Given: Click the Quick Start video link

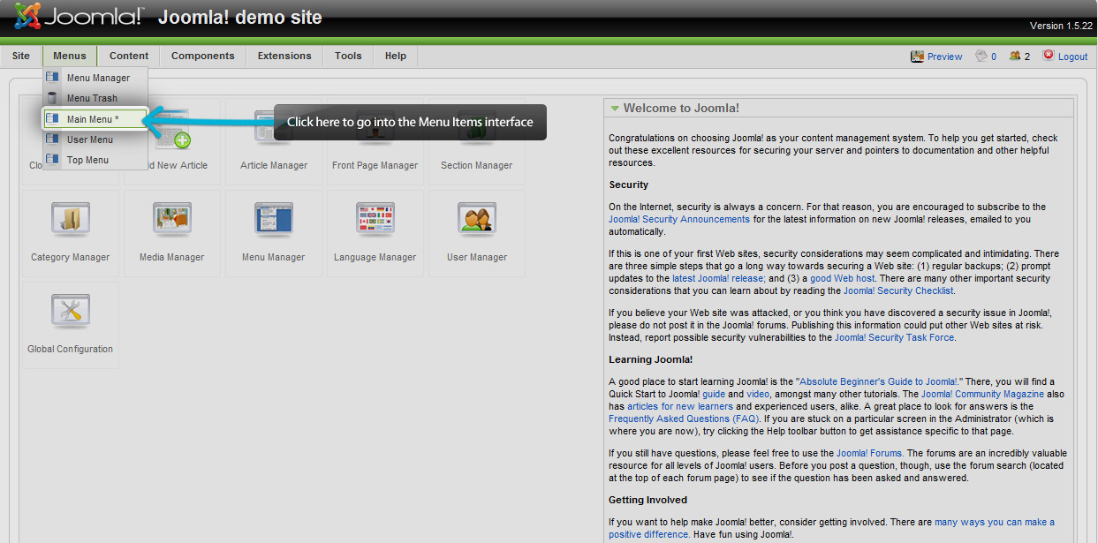Looking at the screenshot, I should click(x=759, y=394).
